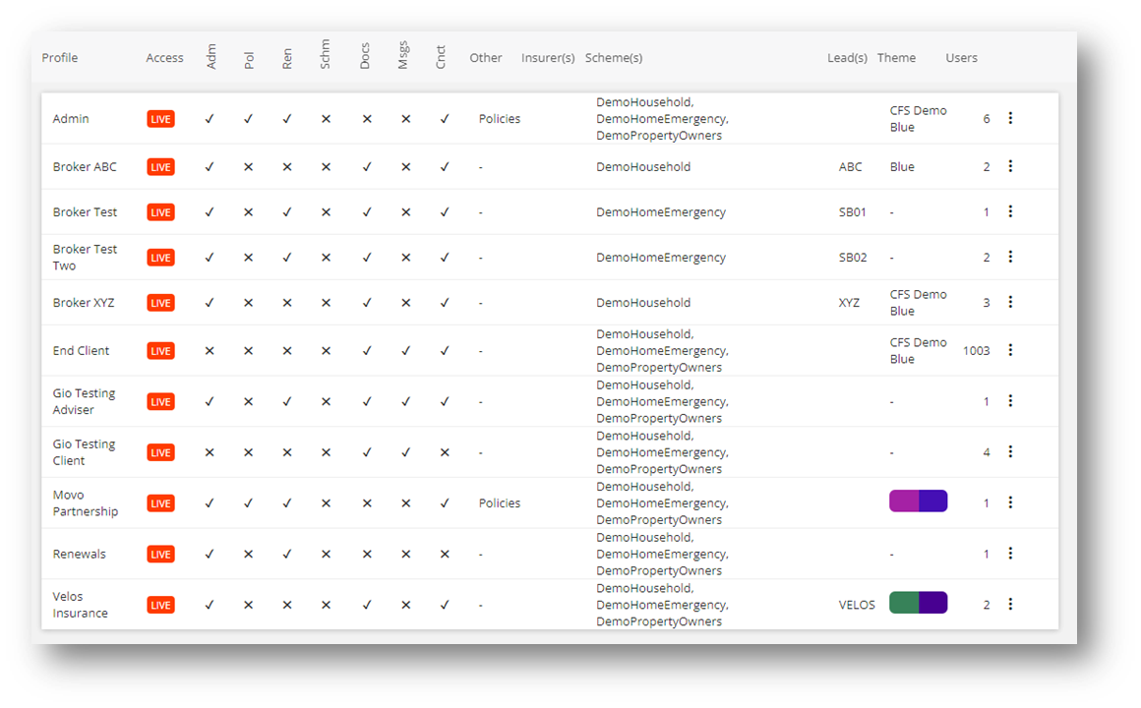
Task: Click the XYZ lead code
Action: click(x=849, y=303)
